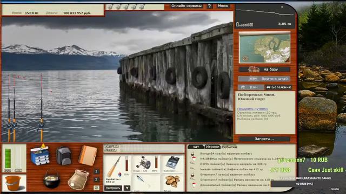The width and height of the screenshot is (346, 194).
Task: Click the help question mark button
Action: click(x=209, y=6)
